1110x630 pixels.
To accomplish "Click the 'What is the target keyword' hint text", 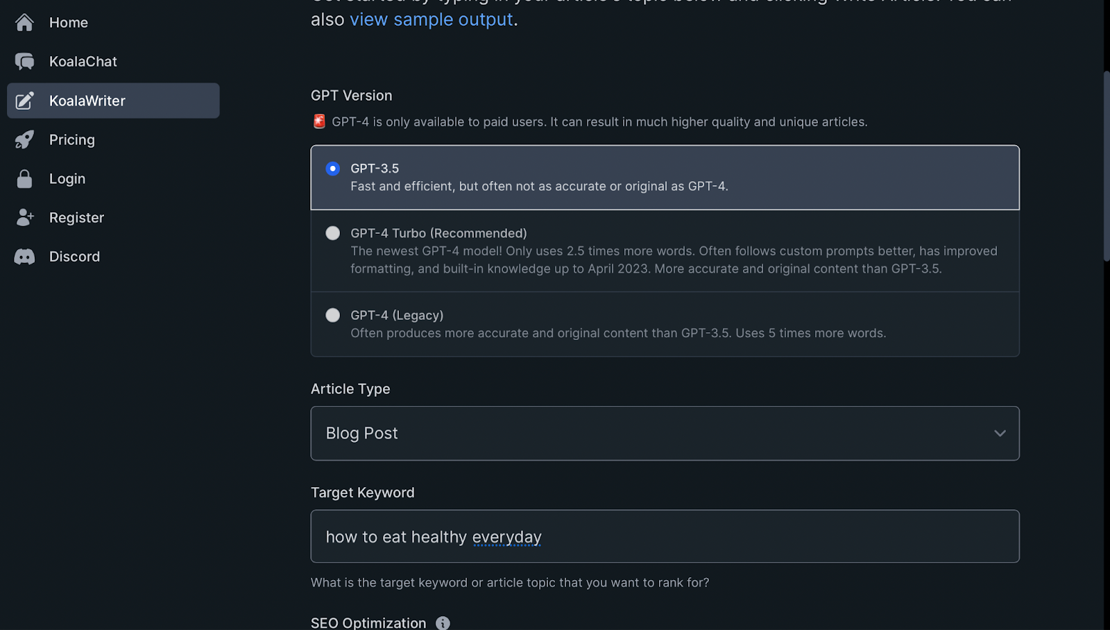I will 510,583.
